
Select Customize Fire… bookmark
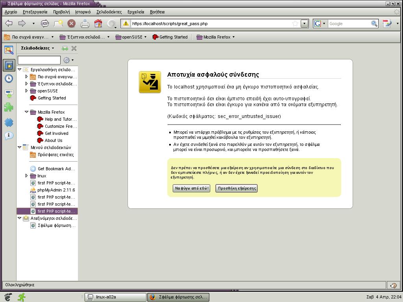(x=57, y=126)
